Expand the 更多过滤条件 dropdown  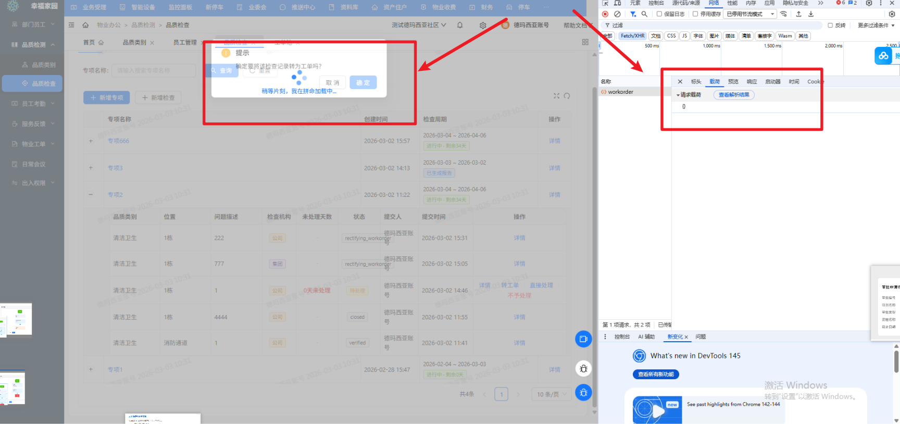tap(876, 25)
